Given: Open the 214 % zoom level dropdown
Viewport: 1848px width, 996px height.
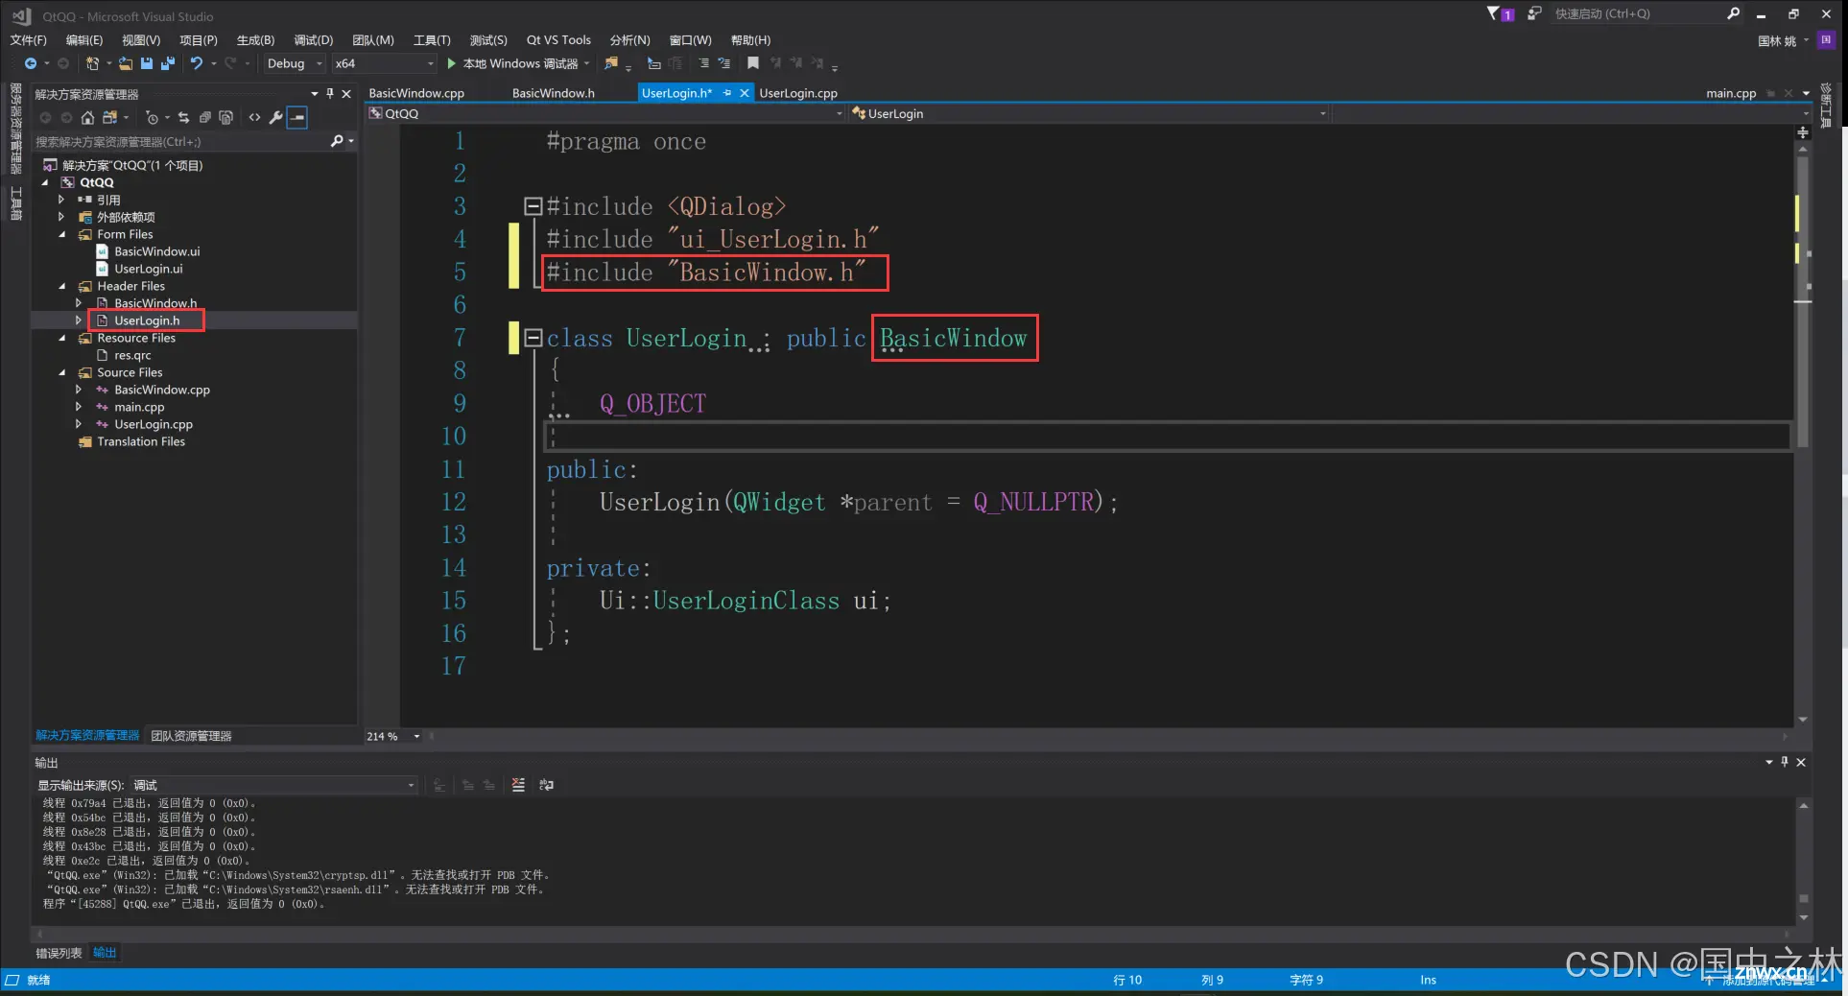Looking at the screenshot, I should point(416,736).
